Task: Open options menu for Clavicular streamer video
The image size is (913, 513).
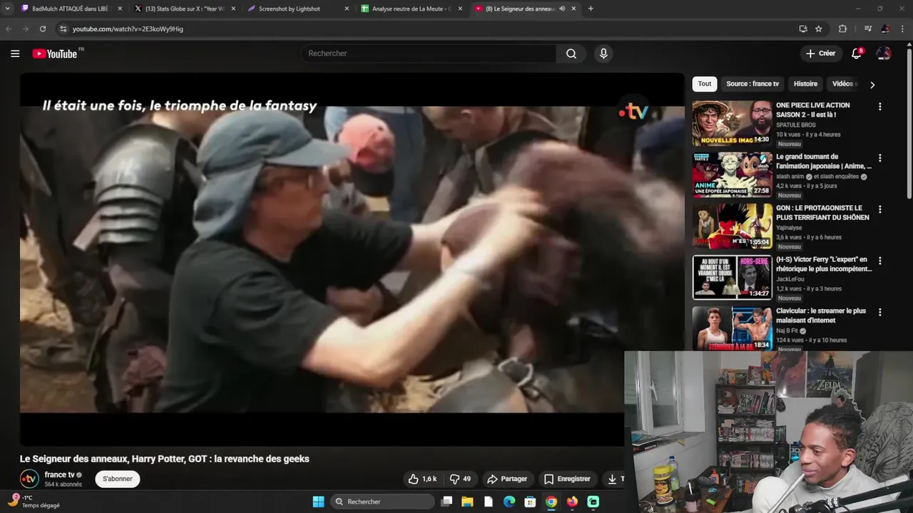Action: coord(879,312)
